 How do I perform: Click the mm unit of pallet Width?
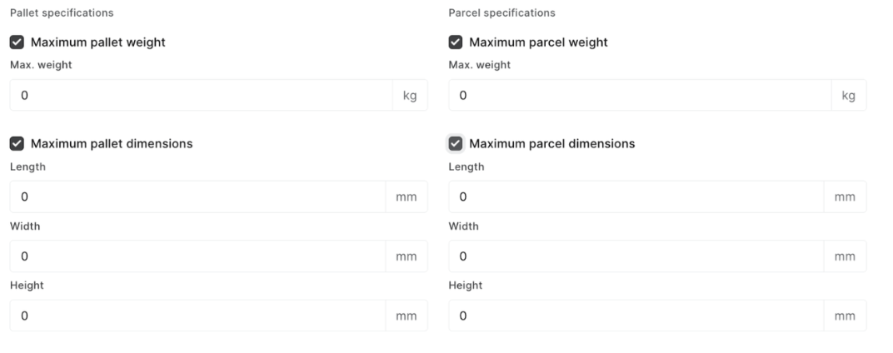407,256
